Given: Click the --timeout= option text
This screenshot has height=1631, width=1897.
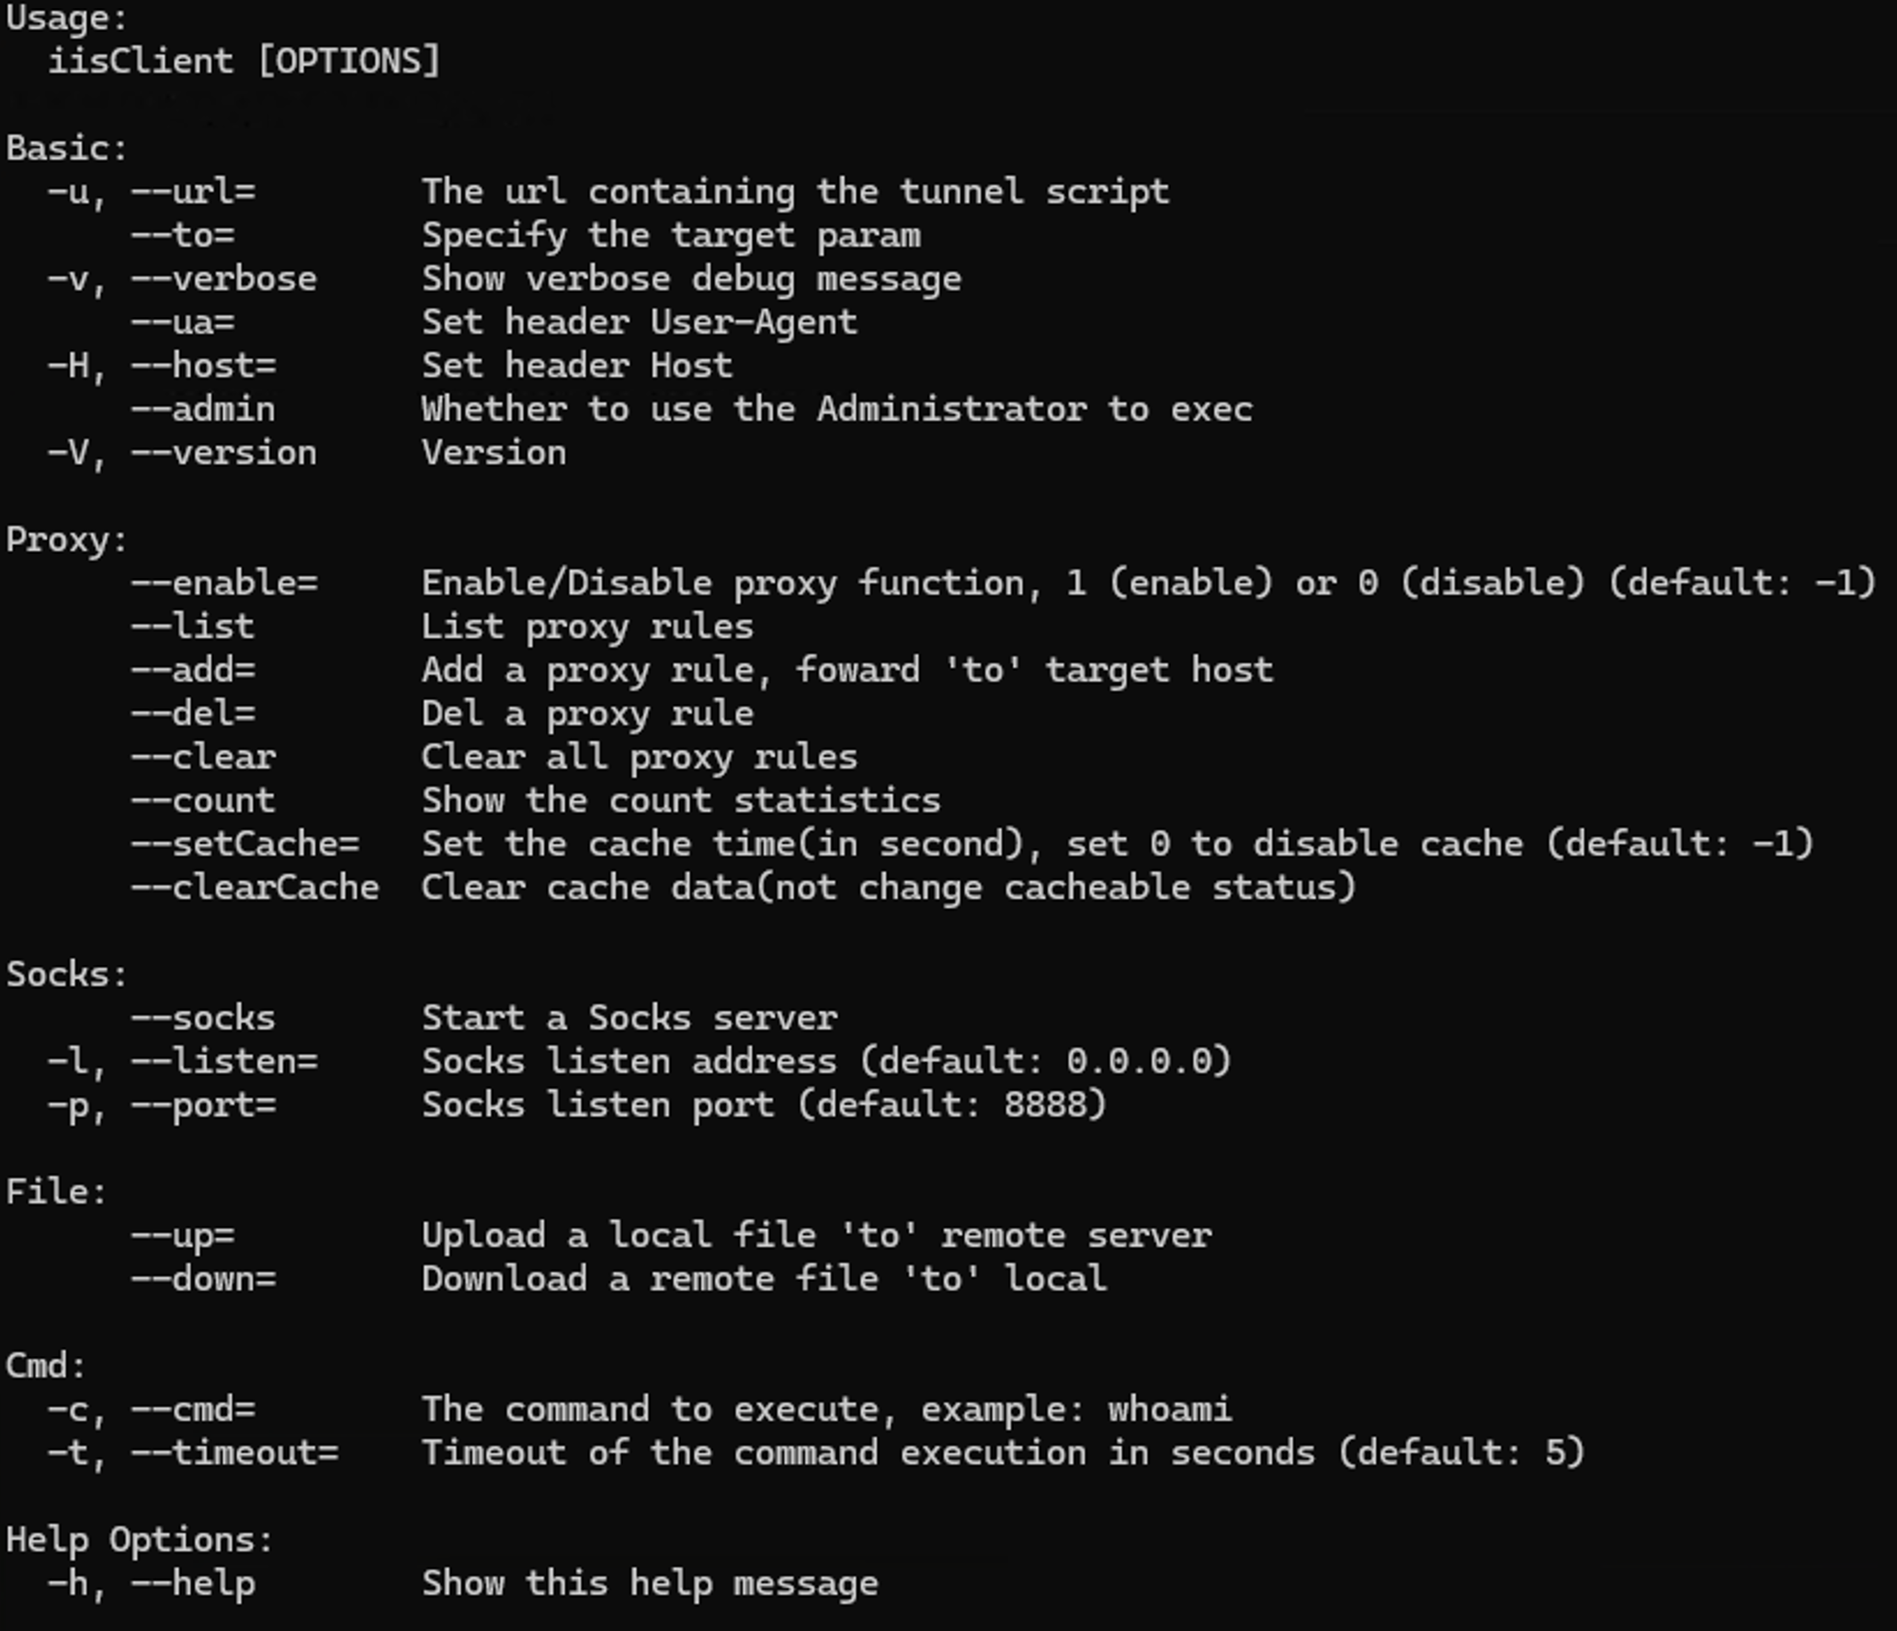Looking at the screenshot, I should point(234,1453).
